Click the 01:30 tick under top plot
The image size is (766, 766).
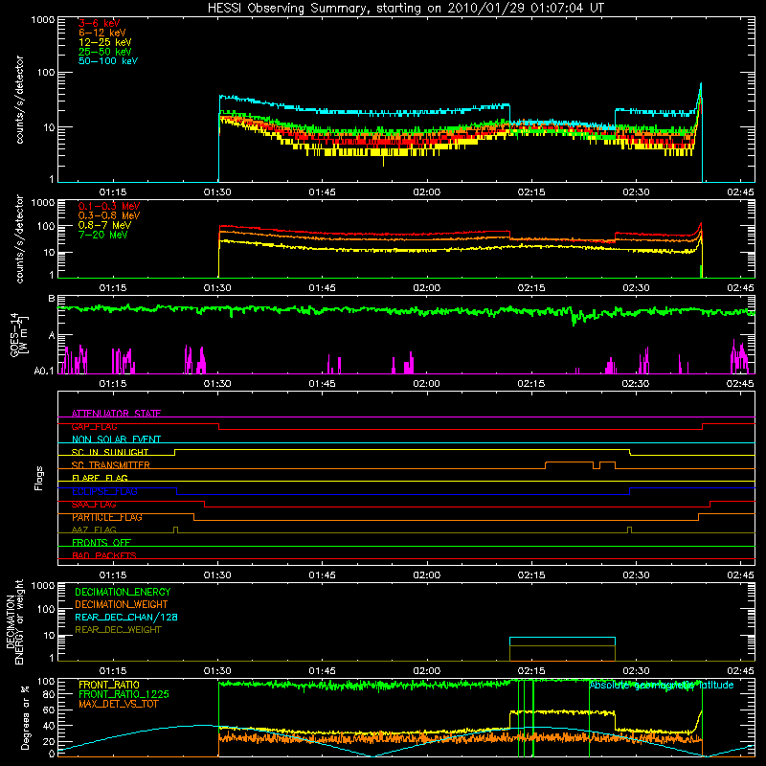click(217, 192)
